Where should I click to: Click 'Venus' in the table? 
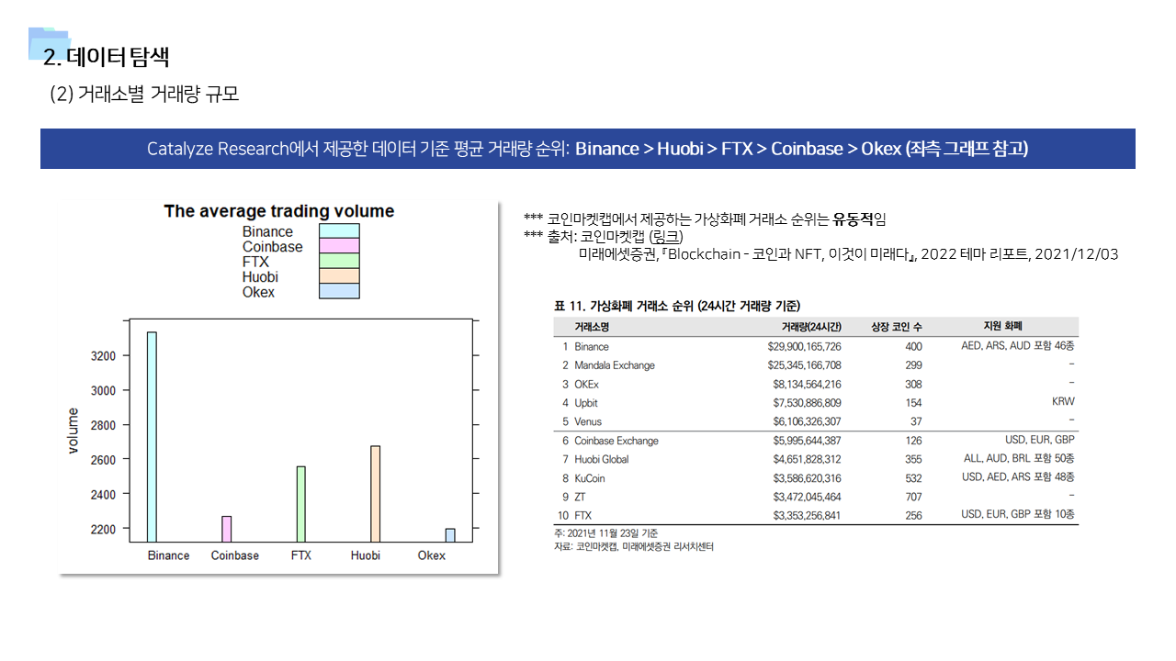588,422
